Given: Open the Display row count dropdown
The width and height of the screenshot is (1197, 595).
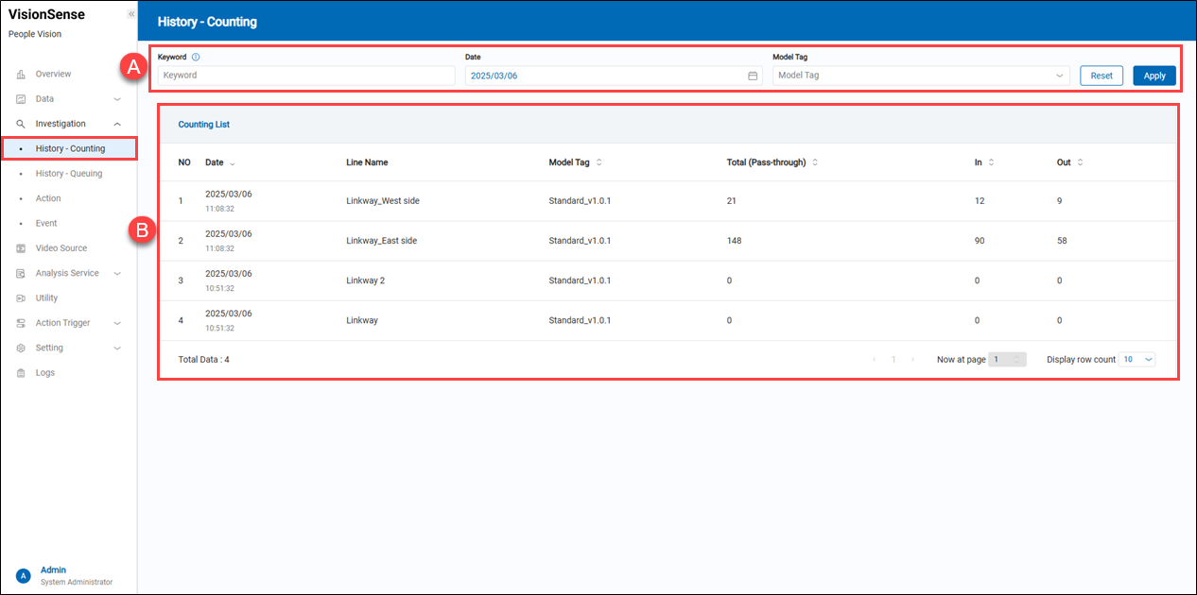Looking at the screenshot, I should point(1136,360).
